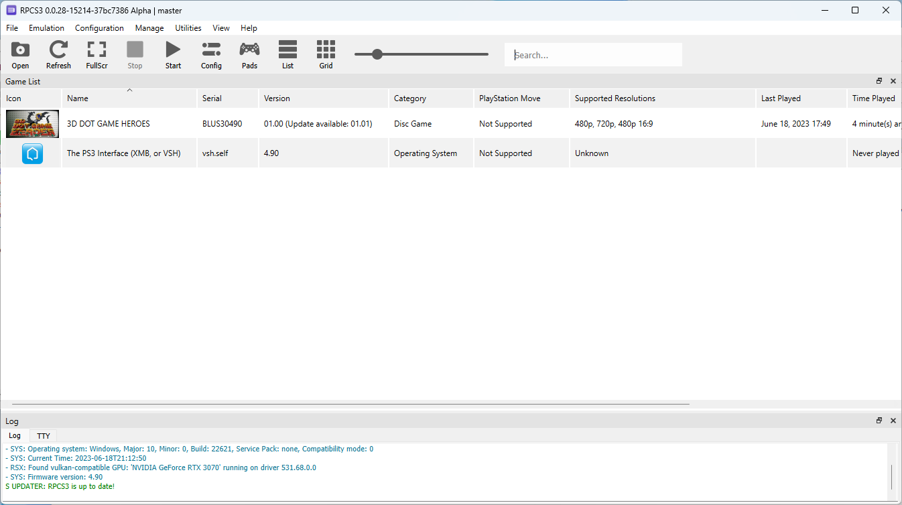The width and height of the screenshot is (902, 505).
Task: Click the vsh.self serial cell
Action: pos(215,153)
